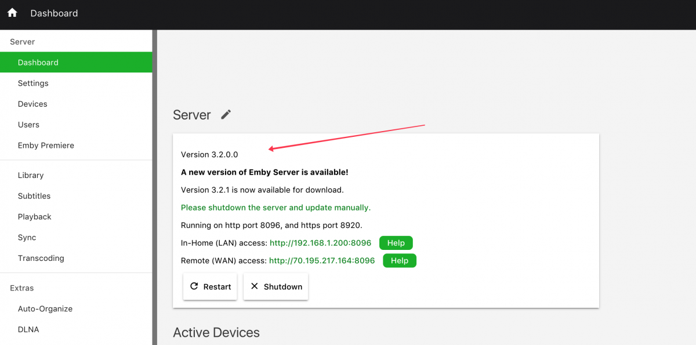Open the LAN address http://192.168.1.200:8096
The height and width of the screenshot is (345, 696).
point(320,243)
